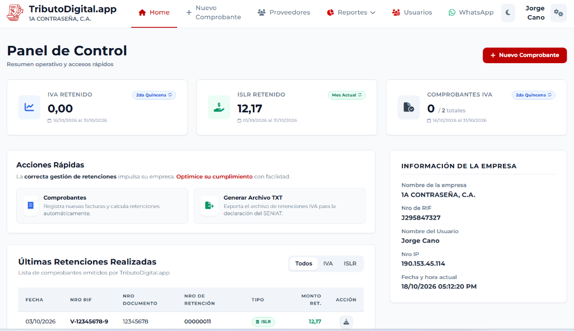Screen dimensions: 574x331
Task: Click the ISLR Retenido hand-money icon
Action: click(x=219, y=107)
